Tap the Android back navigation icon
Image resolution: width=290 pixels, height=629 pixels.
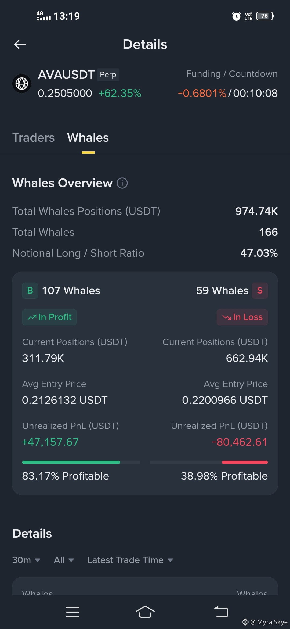221,612
